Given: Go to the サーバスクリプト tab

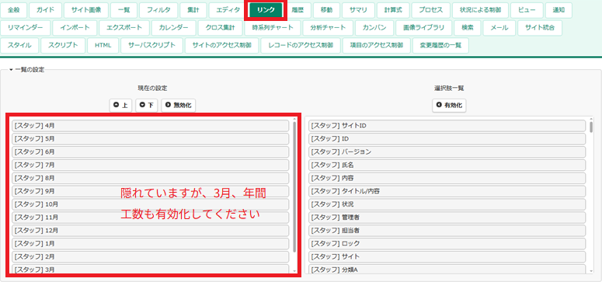Looking at the screenshot, I should (x=151, y=45).
